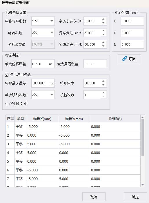Click the 订阅 subscribe link icon button
The image size is (149, 203).
[x=129, y=59]
